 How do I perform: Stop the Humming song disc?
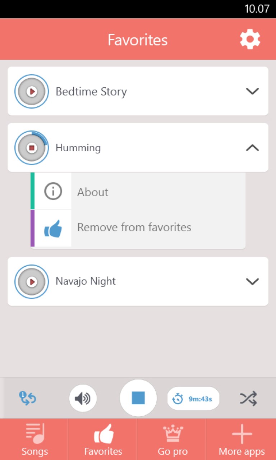[32, 148]
